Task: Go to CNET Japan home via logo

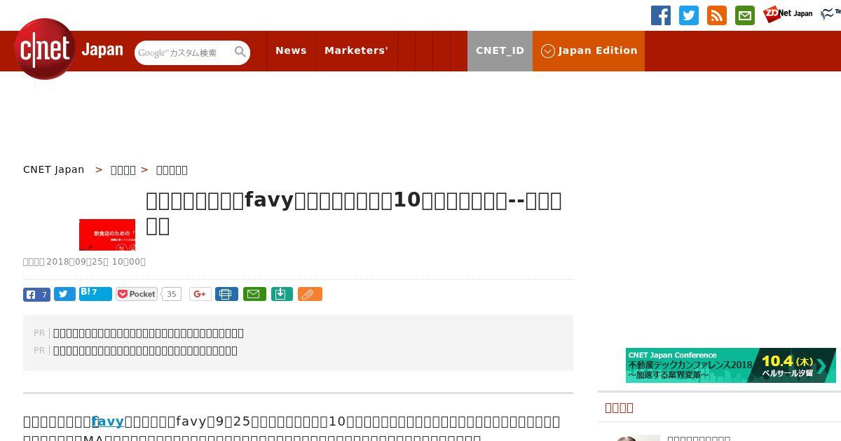Action: tap(68, 50)
